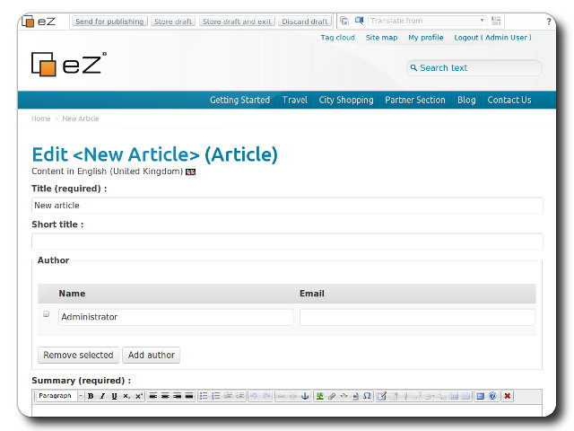Click the Remove selected button

point(78,356)
